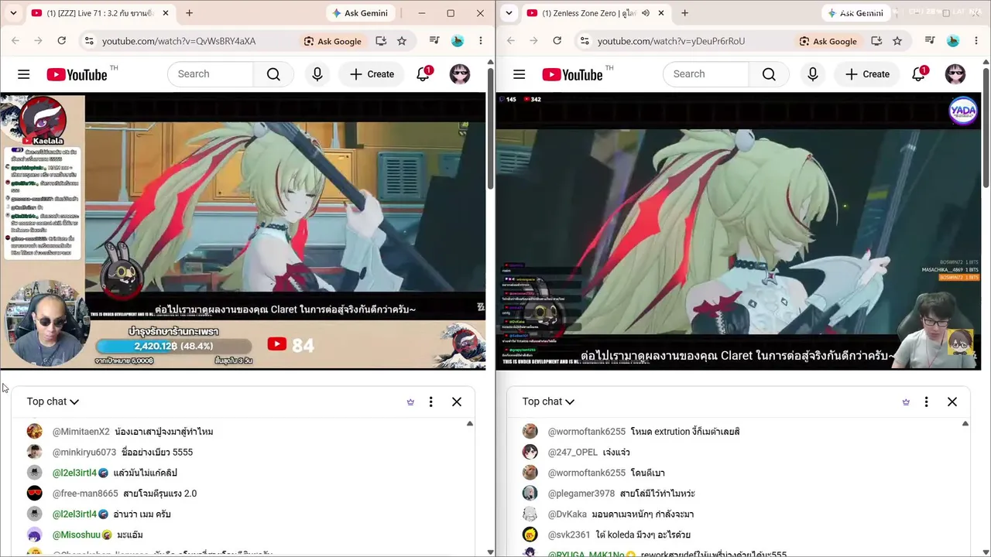
Task: Open account avatar menu in left YouTube window
Action: [460, 74]
